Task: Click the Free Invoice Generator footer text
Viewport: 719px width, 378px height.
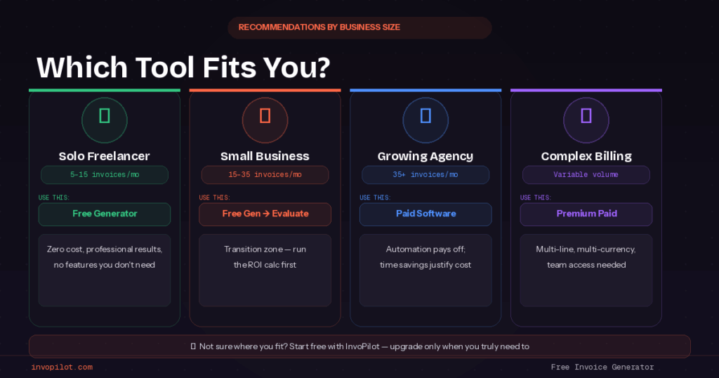Action: (x=602, y=367)
